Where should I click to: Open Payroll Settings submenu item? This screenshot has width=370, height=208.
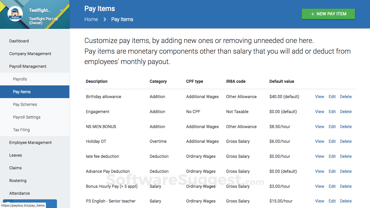tap(27, 117)
